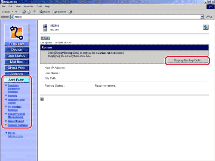The image size is (215, 161).
Task: Focus the Address bar URL field
Action: click(x=107, y=17)
